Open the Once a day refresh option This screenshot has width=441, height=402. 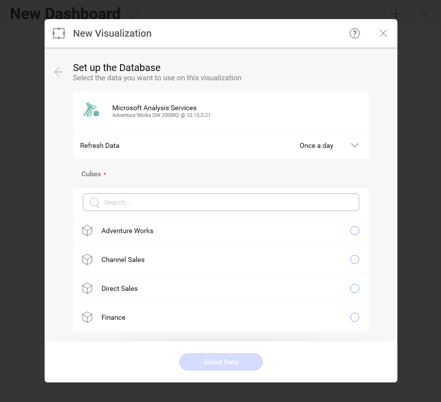click(x=316, y=145)
